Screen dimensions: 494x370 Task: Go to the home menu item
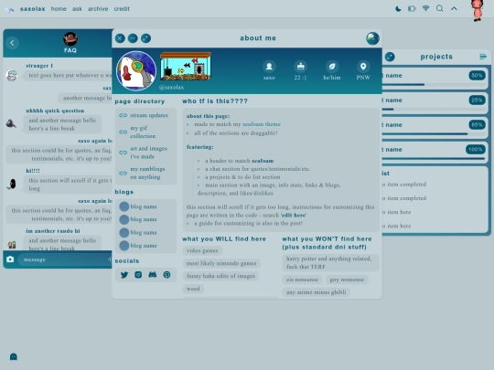tap(59, 9)
